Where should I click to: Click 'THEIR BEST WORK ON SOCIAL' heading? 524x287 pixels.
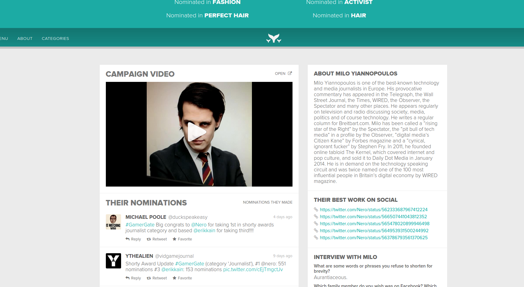[356, 200]
